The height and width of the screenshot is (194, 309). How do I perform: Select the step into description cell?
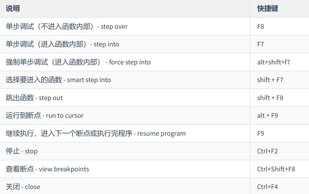coord(63,44)
